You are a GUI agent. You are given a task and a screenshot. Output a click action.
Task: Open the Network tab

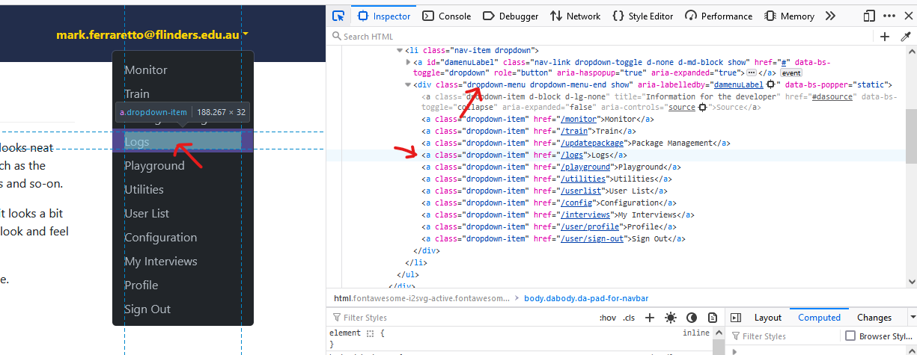(575, 16)
